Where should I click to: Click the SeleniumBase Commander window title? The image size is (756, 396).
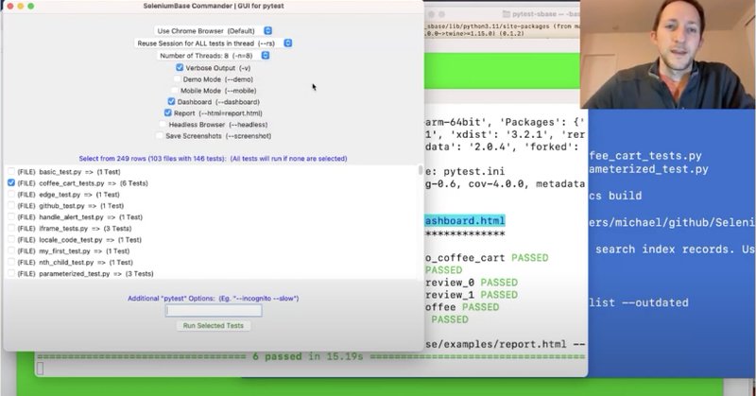[214, 6]
